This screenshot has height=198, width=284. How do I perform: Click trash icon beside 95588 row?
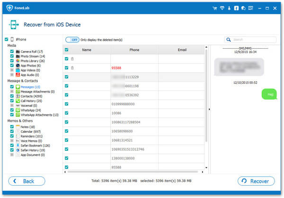[72, 68]
